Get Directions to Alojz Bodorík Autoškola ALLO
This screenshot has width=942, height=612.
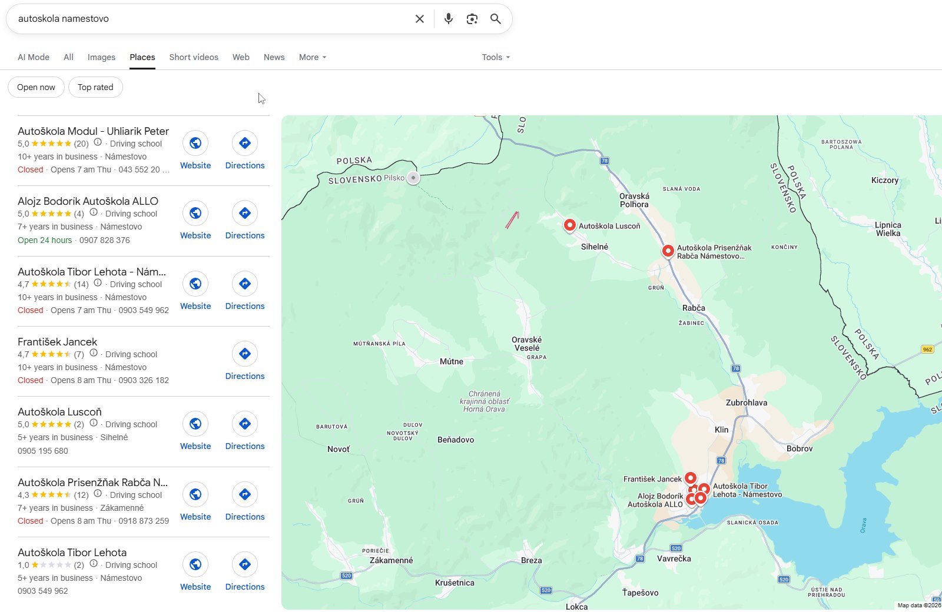pos(245,221)
